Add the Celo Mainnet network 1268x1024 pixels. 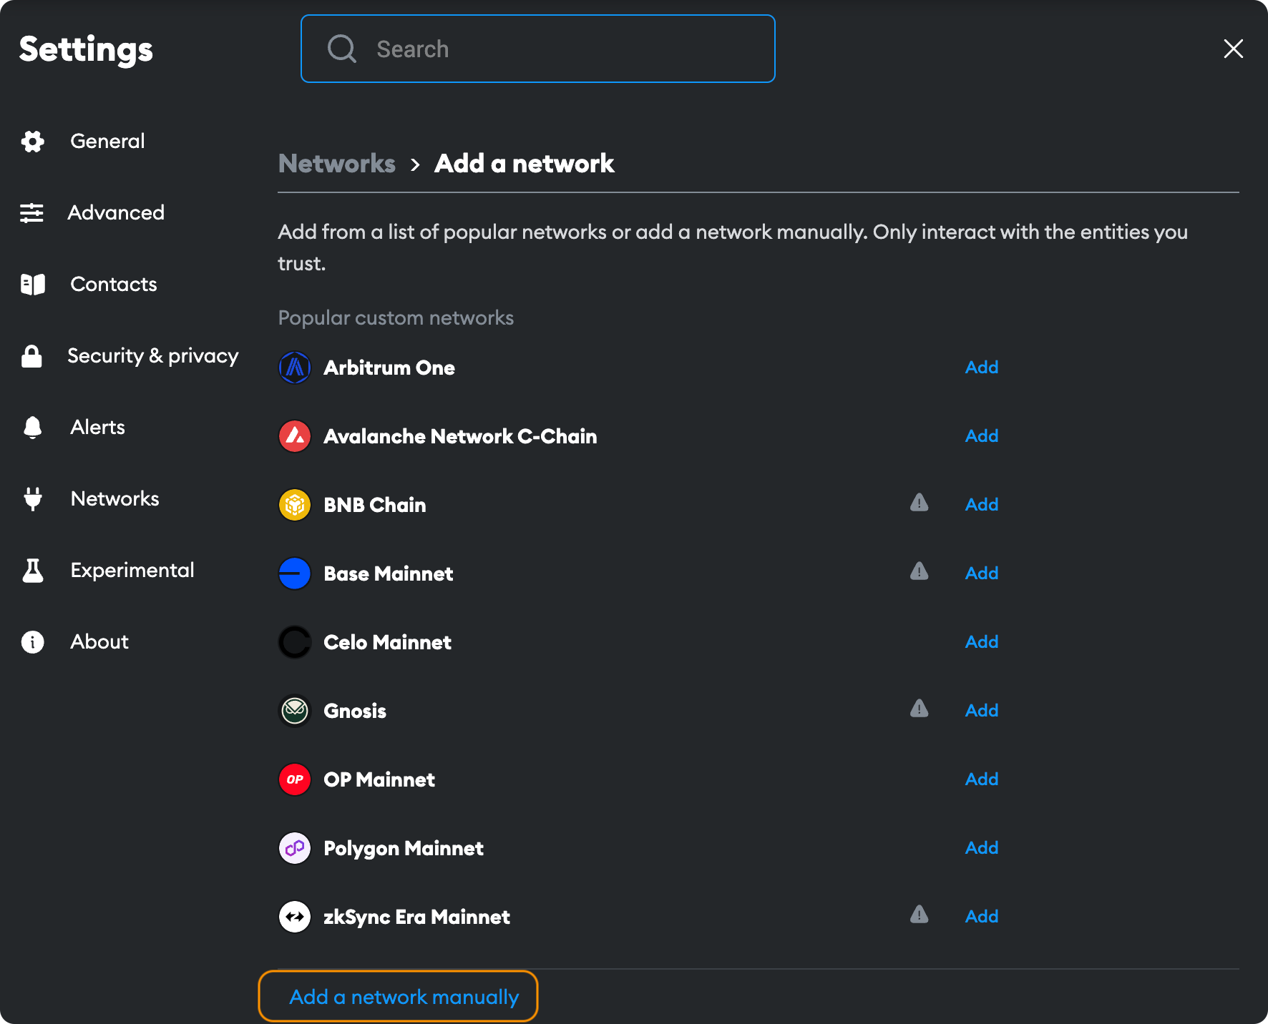[982, 642]
